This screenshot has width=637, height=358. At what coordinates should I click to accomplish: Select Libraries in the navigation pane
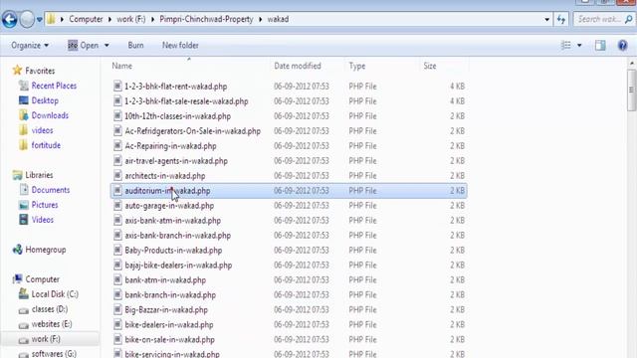(39, 175)
